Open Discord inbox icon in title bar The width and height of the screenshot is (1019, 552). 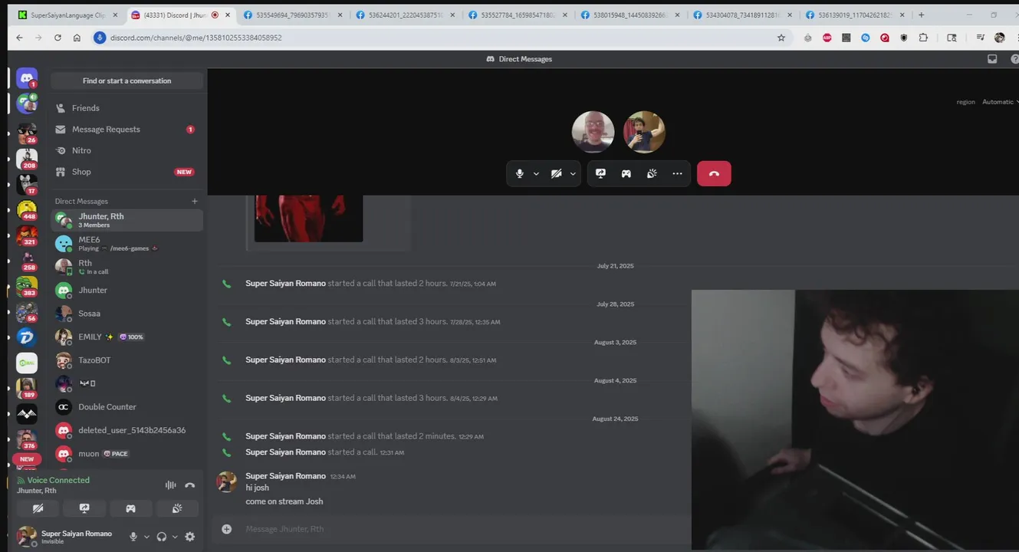(992, 59)
